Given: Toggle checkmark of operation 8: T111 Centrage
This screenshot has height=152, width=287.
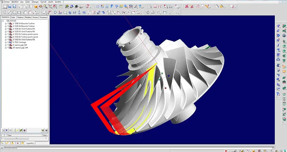Looking at the screenshot, I should point(8,42).
